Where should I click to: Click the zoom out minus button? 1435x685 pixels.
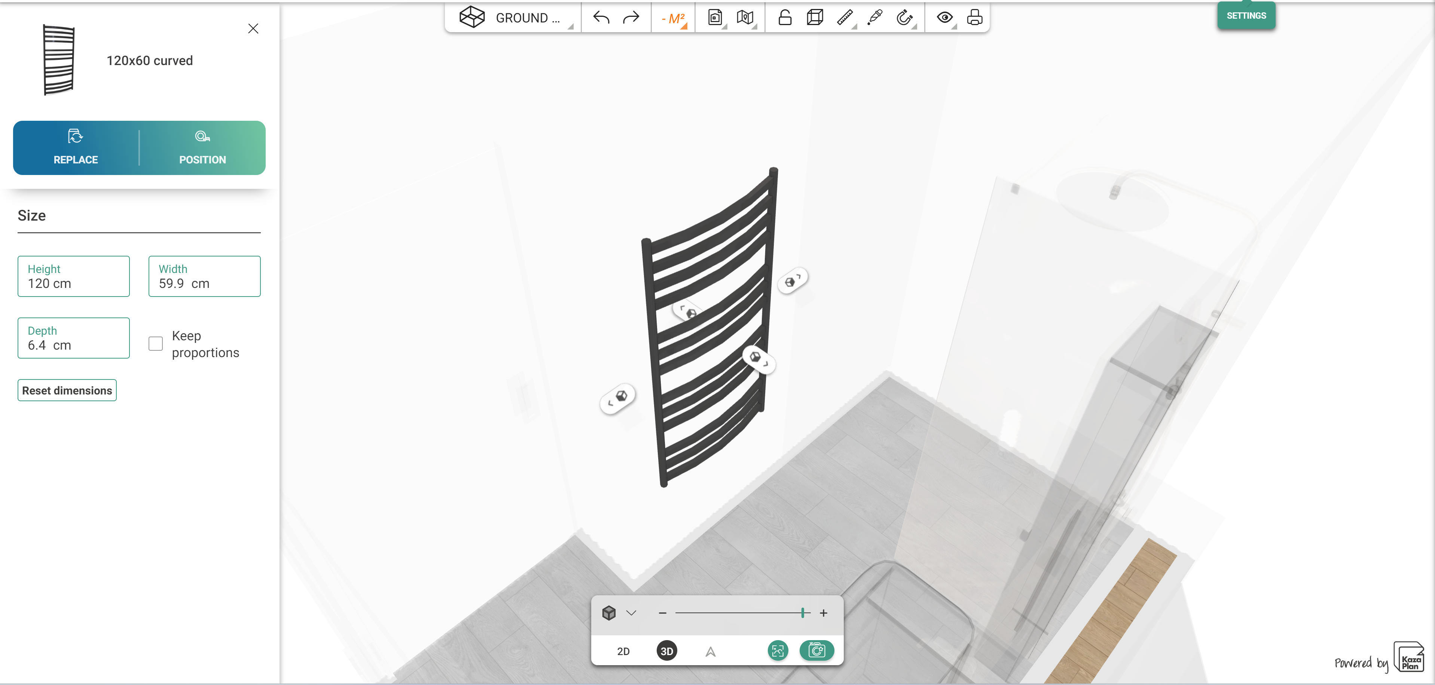(662, 613)
